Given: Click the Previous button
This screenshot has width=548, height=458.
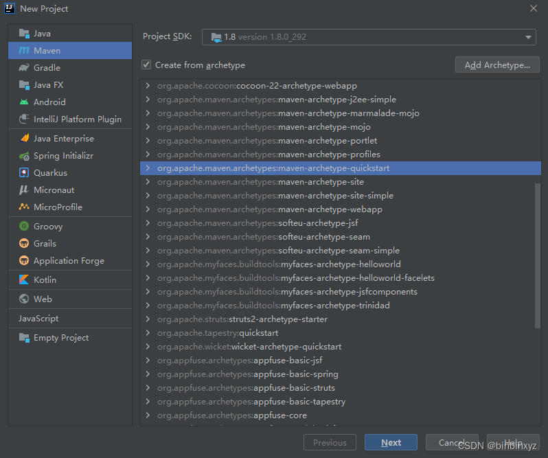Looking at the screenshot, I should tap(330, 442).
